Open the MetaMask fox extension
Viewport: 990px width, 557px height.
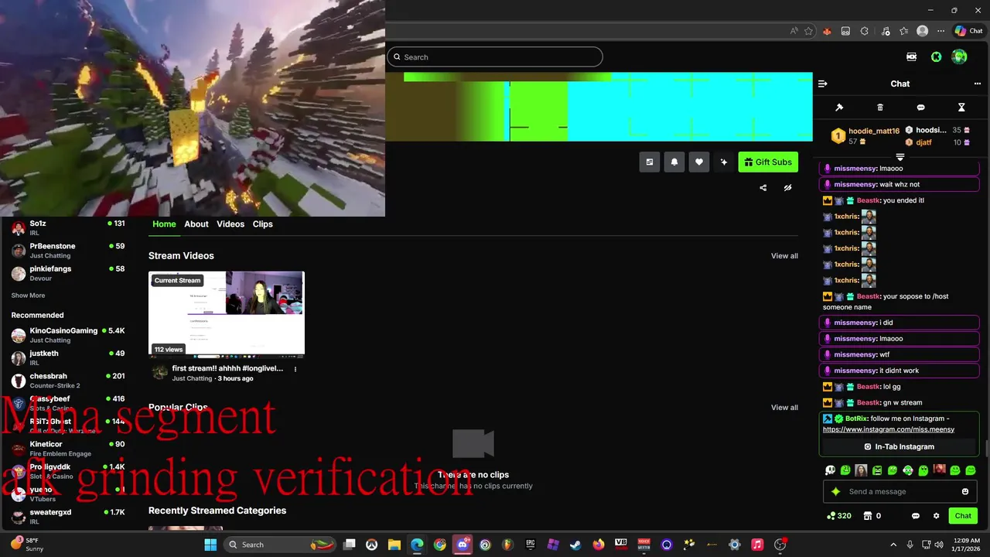[x=827, y=31]
